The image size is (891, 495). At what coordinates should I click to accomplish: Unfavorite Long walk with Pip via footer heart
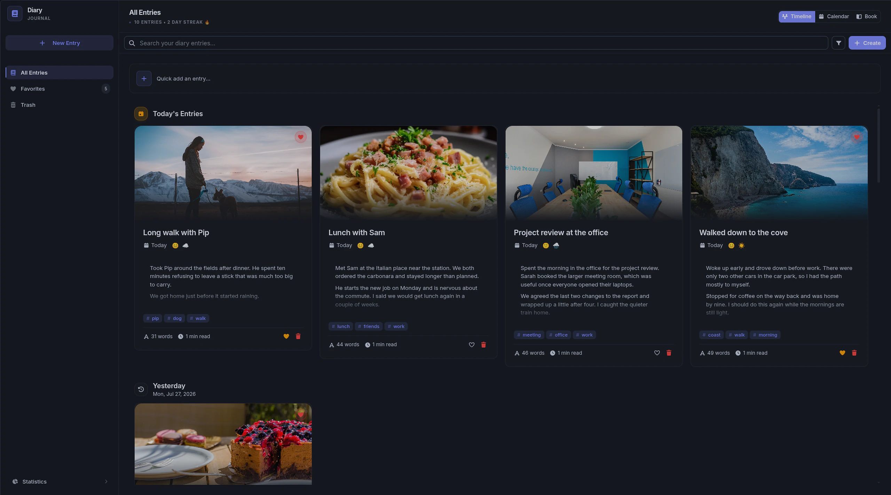(x=286, y=336)
